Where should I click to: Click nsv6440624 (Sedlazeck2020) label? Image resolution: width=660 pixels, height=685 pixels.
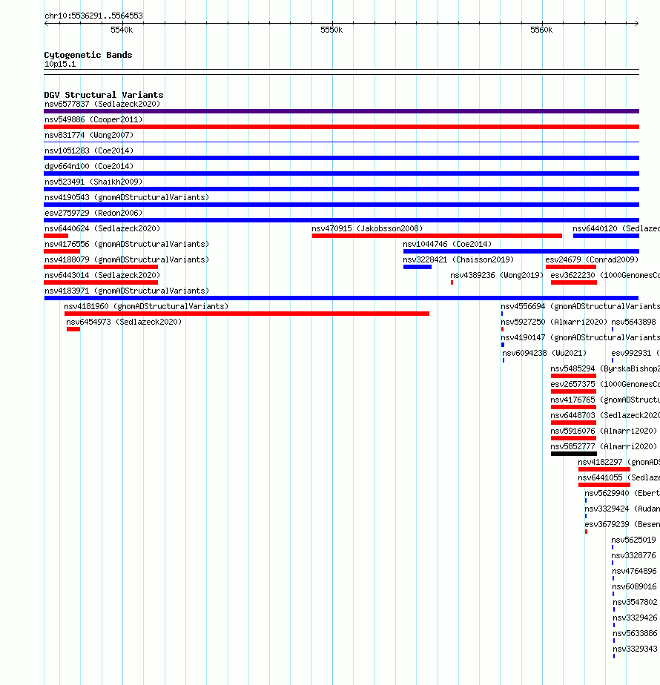coord(102,228)
